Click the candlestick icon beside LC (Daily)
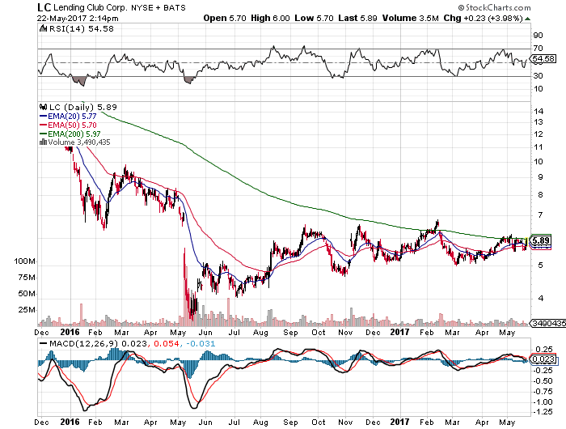The image size is (566, 429). point(44,107)
